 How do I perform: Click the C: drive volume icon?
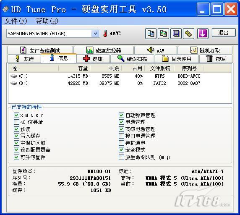(14, 76)
